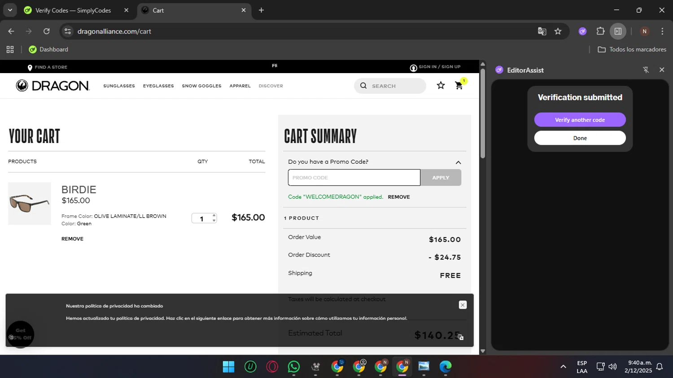Open the Windows Start menu

[x=228, y=367]
